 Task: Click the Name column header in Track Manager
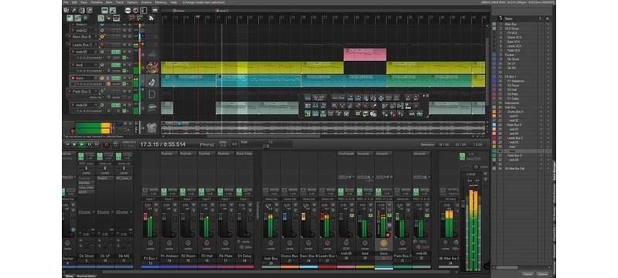[509, 19]
